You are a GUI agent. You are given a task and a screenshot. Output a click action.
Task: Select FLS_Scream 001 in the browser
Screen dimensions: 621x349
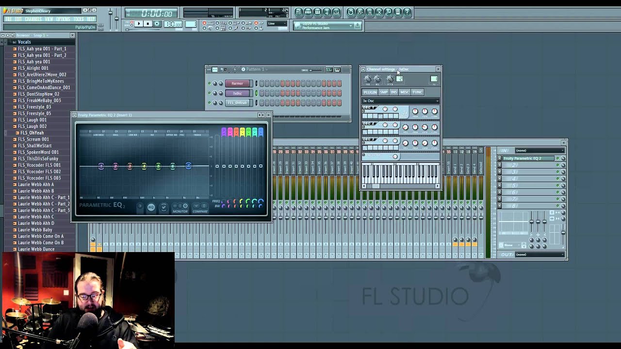tap(33, 139)
